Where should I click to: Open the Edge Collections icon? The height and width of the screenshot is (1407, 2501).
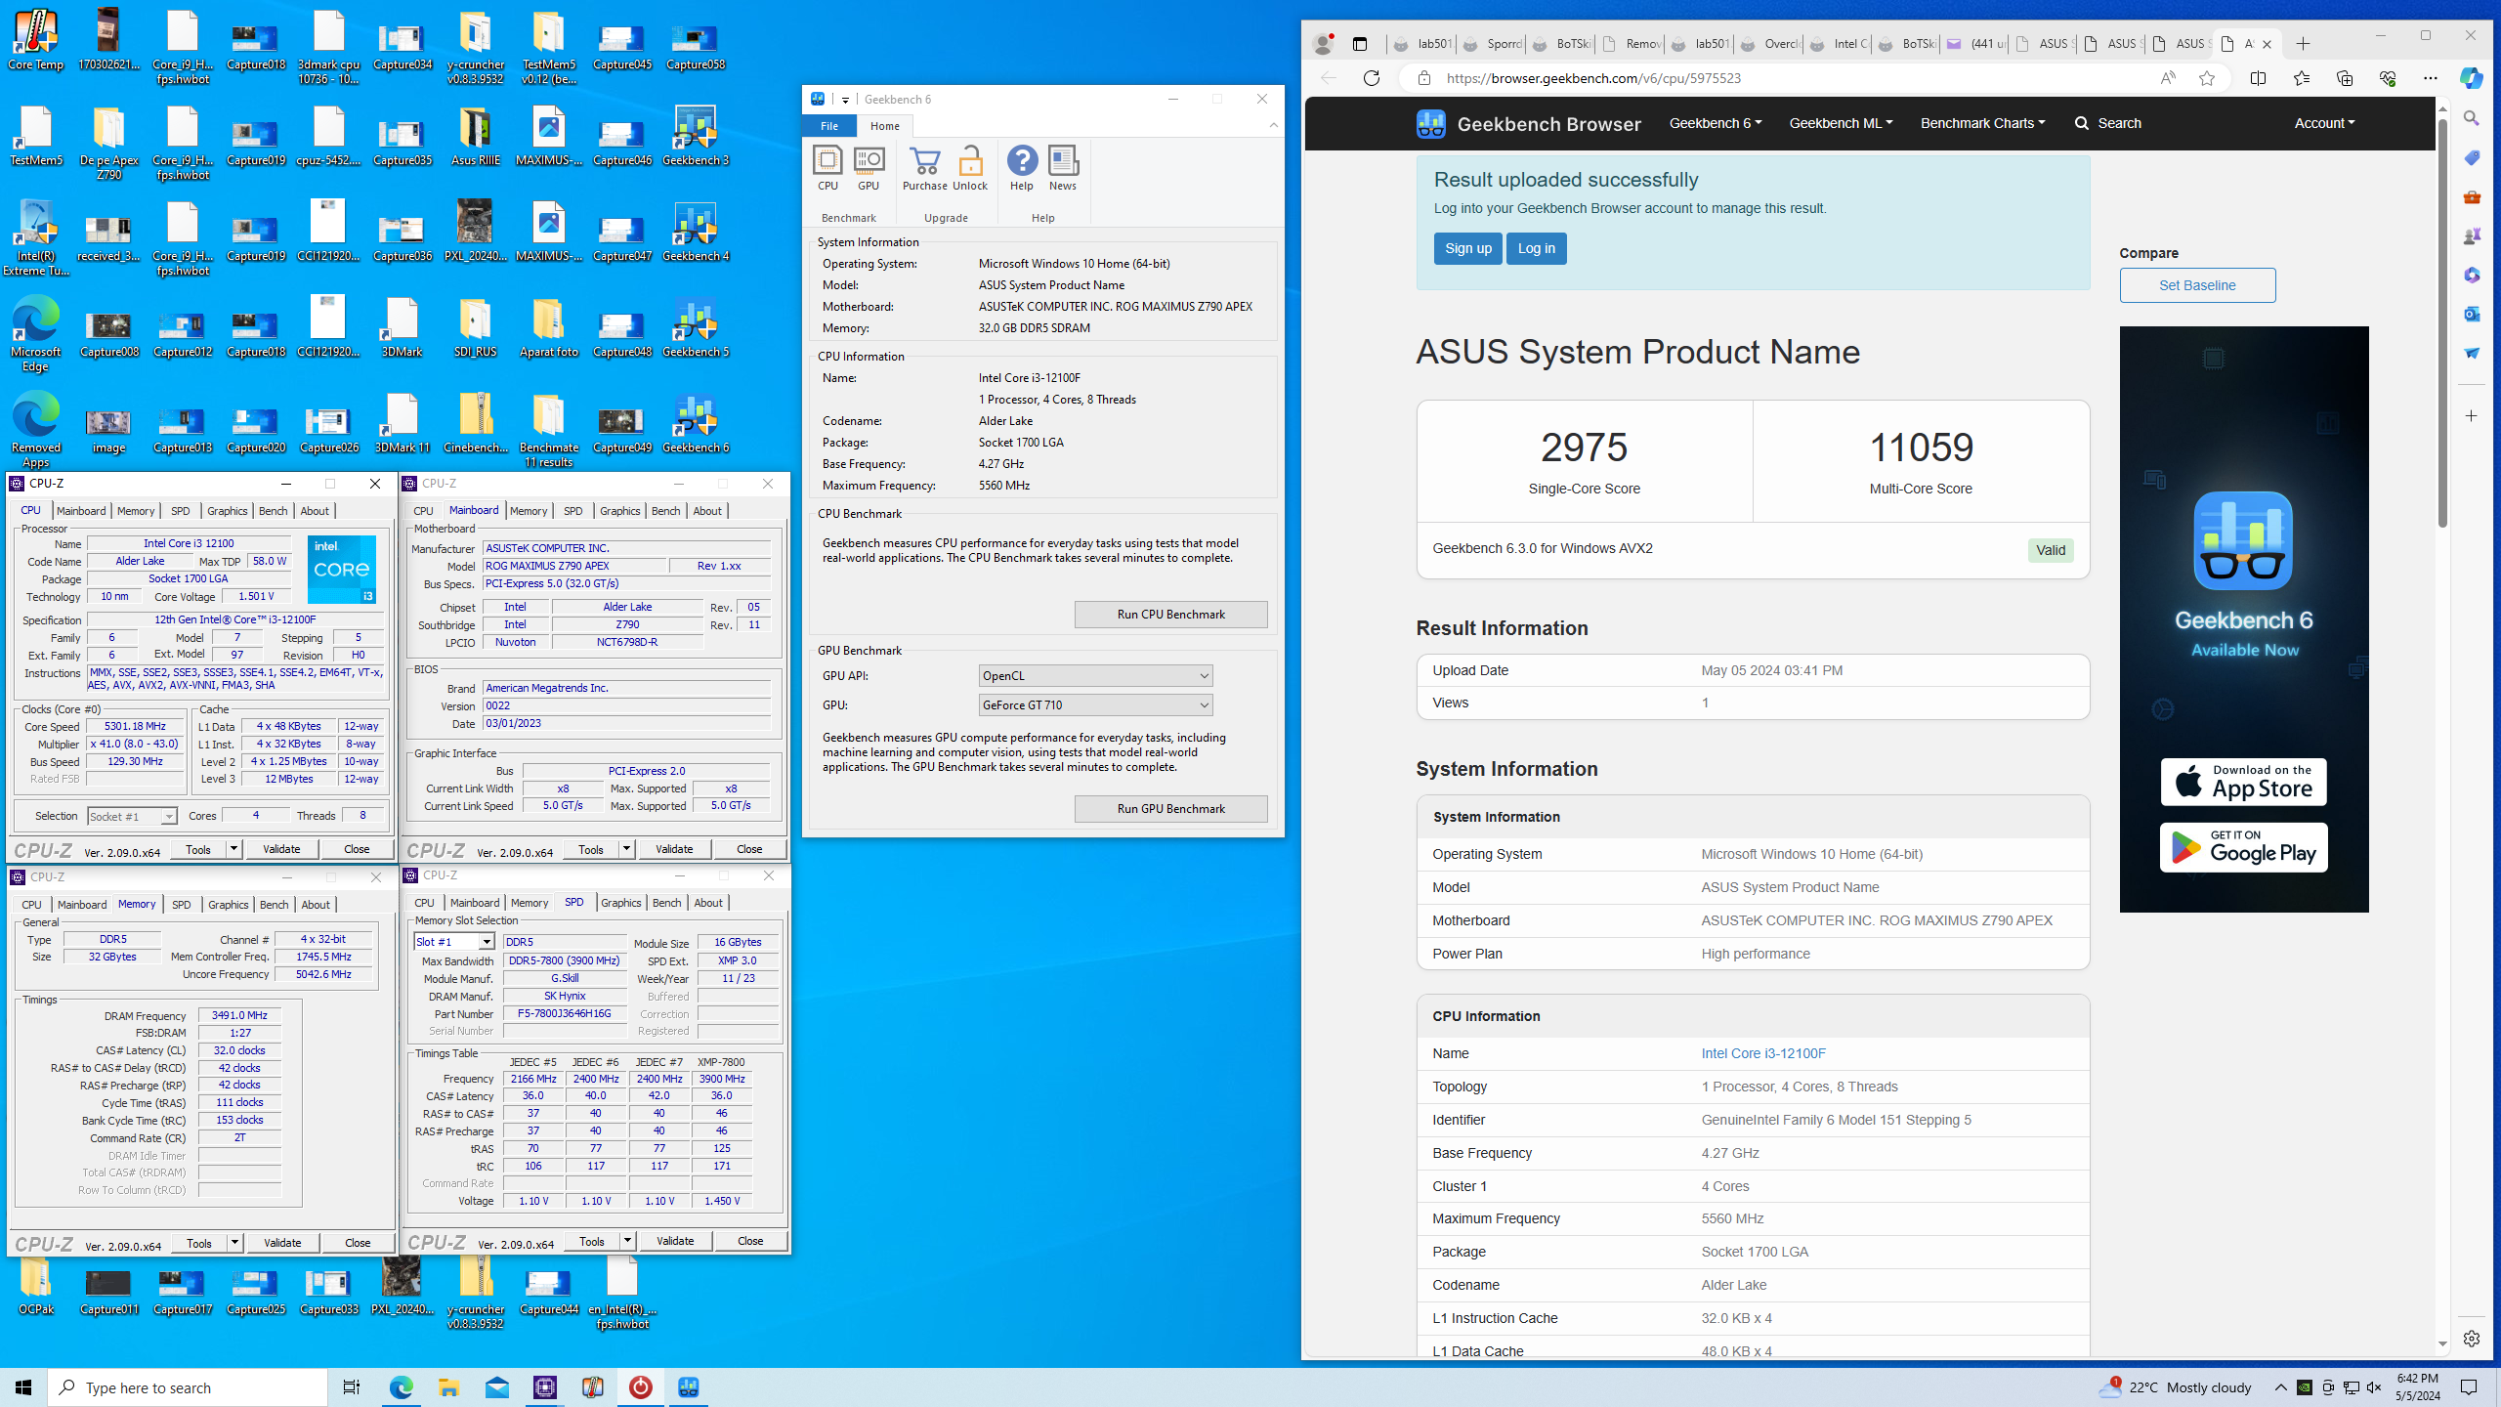(2345, 78)
